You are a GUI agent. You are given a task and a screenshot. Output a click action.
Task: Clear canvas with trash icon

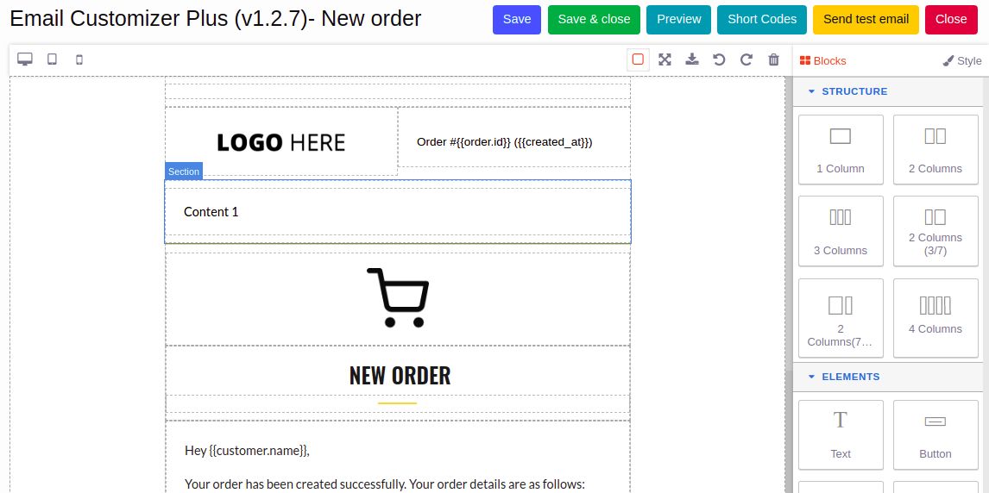(x=774, y=59)
